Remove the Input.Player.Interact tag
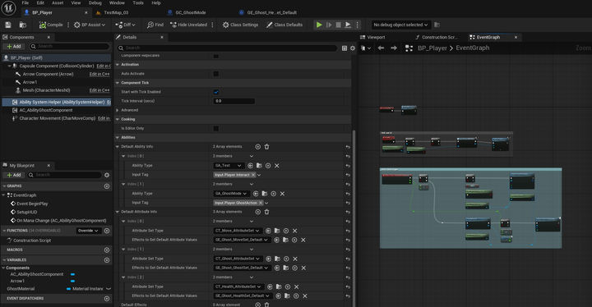The width and height of the screenshot is (592, 307). (253, 175)
